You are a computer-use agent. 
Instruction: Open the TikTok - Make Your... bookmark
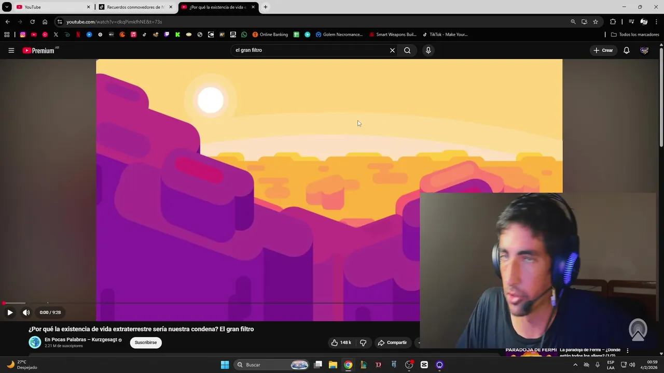pos(445,35)
